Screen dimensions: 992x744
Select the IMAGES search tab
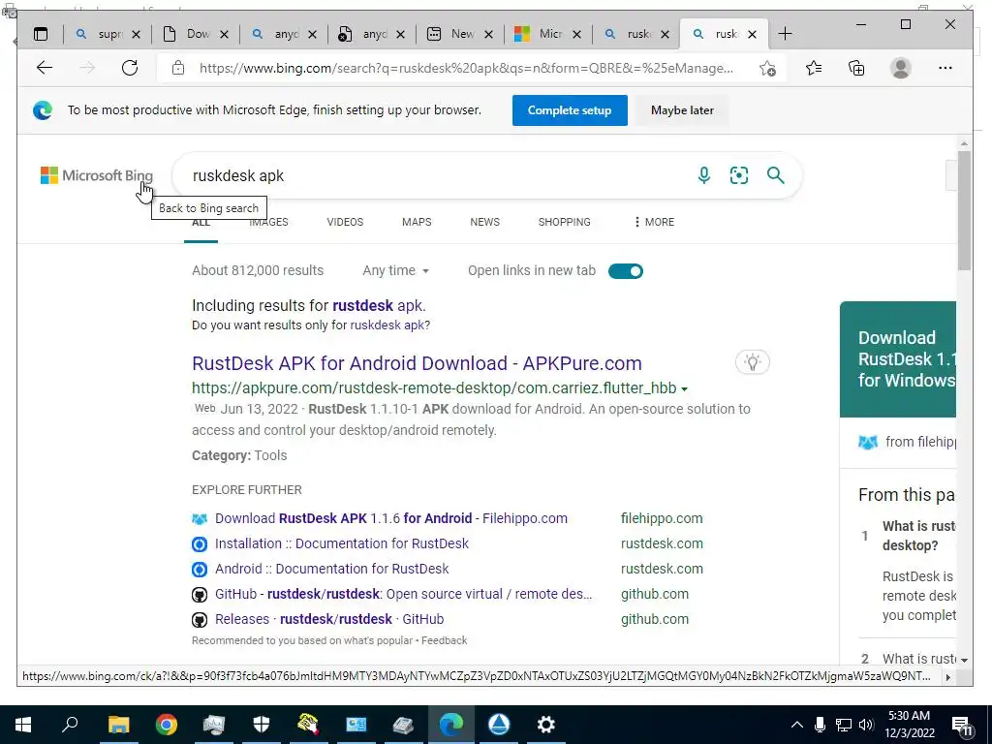pyautogui.click(x=269, y=222)
